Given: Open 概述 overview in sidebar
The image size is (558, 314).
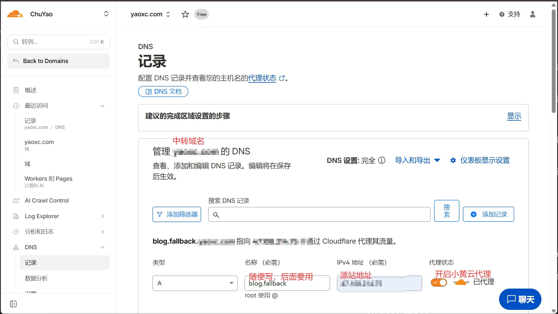Looking at the screenshot, I should 31,90.
